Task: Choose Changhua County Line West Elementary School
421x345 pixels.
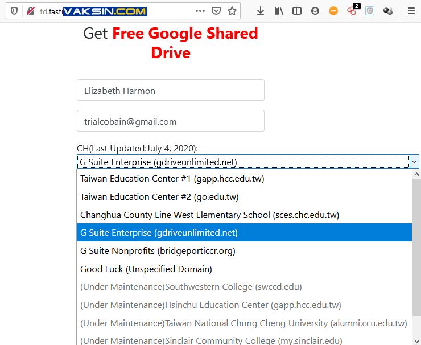Action: pos(244,215)
